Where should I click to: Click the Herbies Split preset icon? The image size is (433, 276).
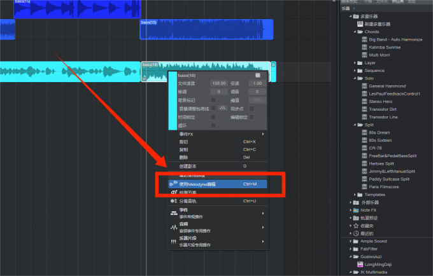(x=364, y=163)
